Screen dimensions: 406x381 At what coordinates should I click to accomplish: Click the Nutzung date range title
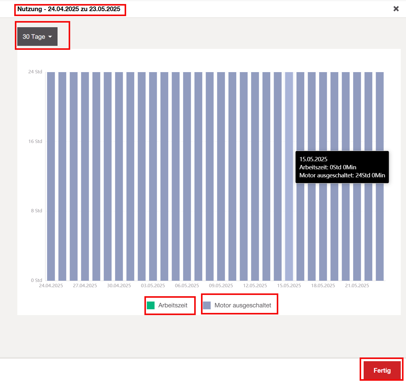(x=69, y=9)
